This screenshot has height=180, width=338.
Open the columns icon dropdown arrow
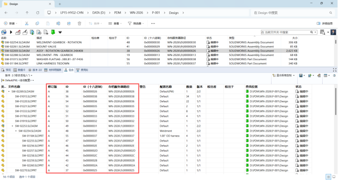tap(329, 76)
